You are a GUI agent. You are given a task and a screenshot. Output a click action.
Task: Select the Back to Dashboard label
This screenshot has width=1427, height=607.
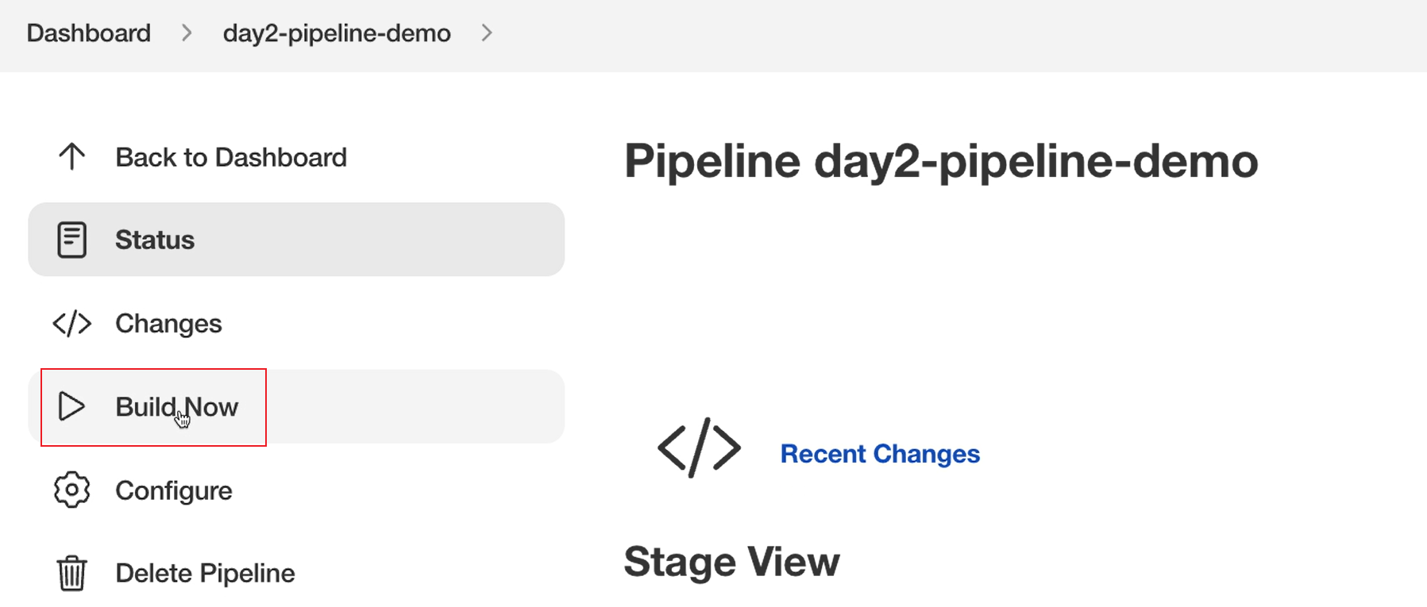(231, 157)
